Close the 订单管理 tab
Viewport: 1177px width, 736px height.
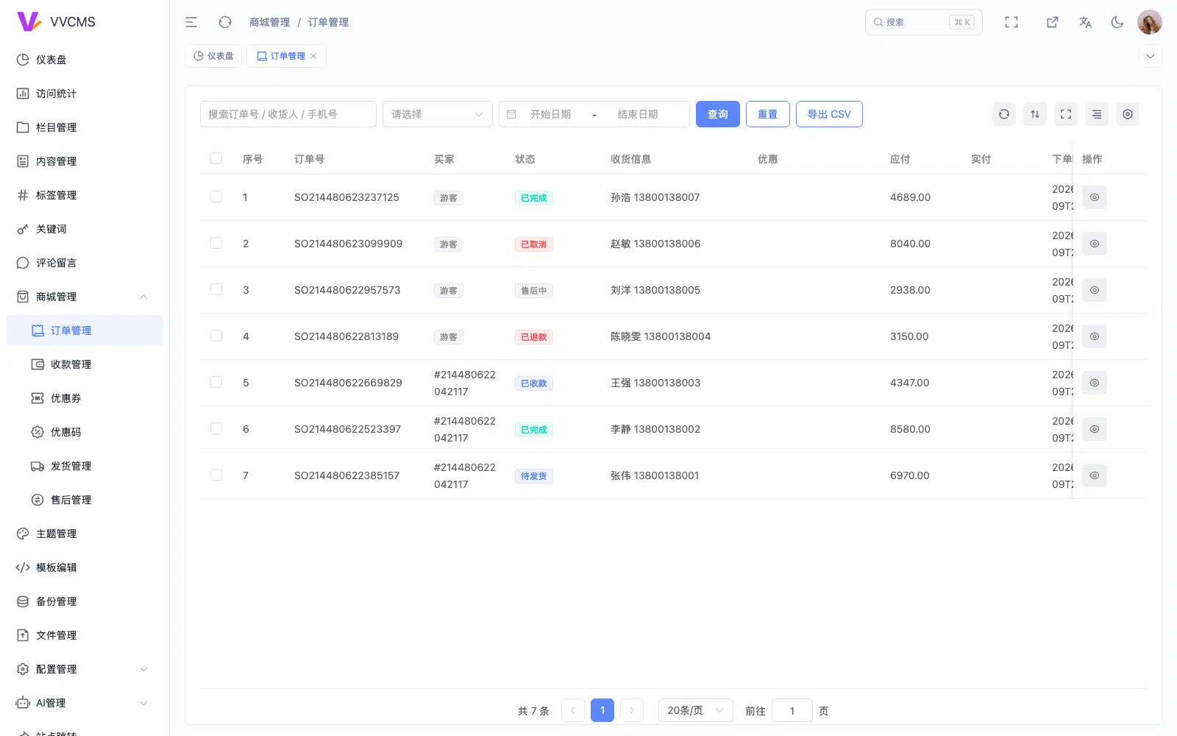313,56
